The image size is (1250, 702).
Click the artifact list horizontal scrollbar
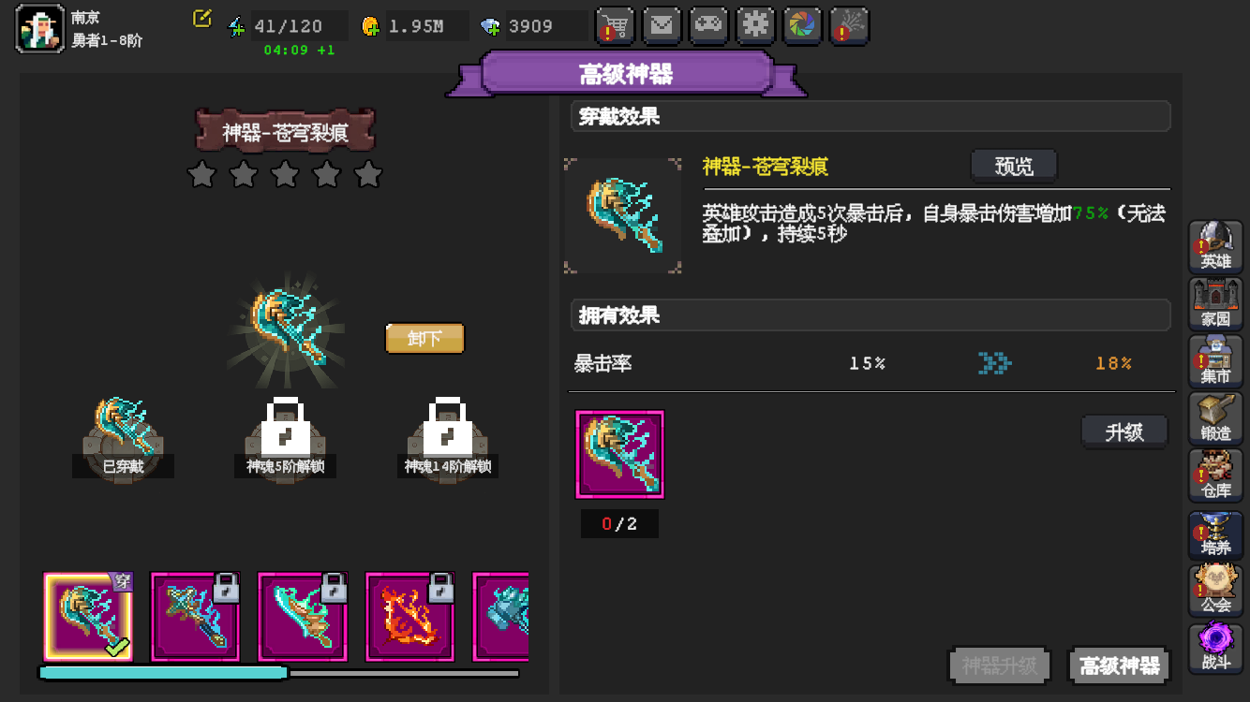pyautogui.click(x=279, y=672)
